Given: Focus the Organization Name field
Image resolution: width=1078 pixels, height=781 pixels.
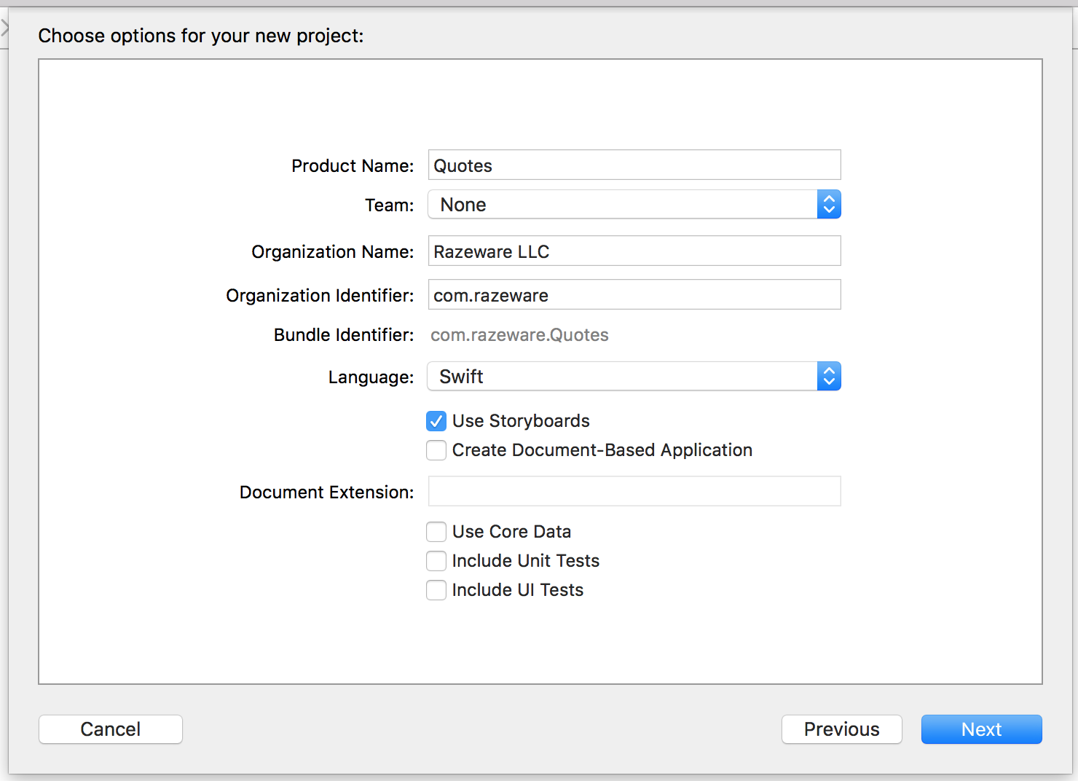Looking at the screenshot, I should click(x=634, y=251).
